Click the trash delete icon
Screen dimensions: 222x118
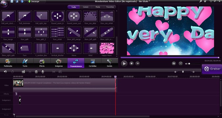point(36,72)
